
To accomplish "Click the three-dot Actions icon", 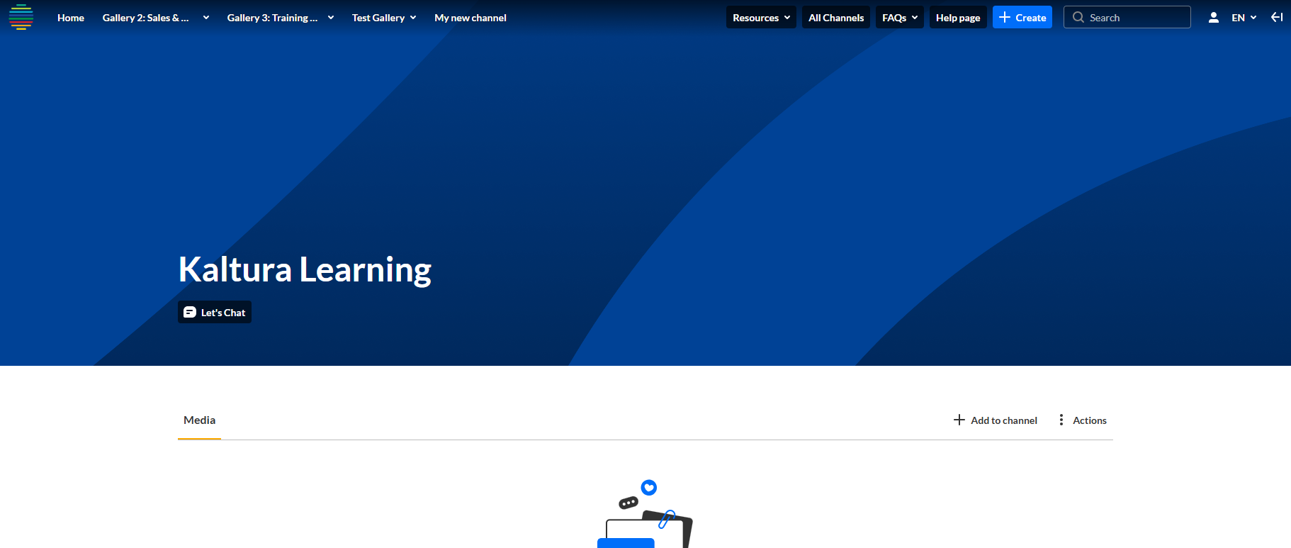I will point(1061,420).
